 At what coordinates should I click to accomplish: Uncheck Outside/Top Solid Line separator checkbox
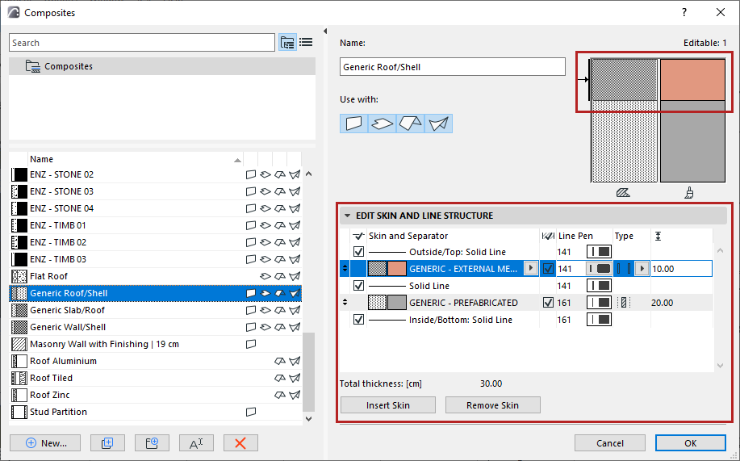358,252
